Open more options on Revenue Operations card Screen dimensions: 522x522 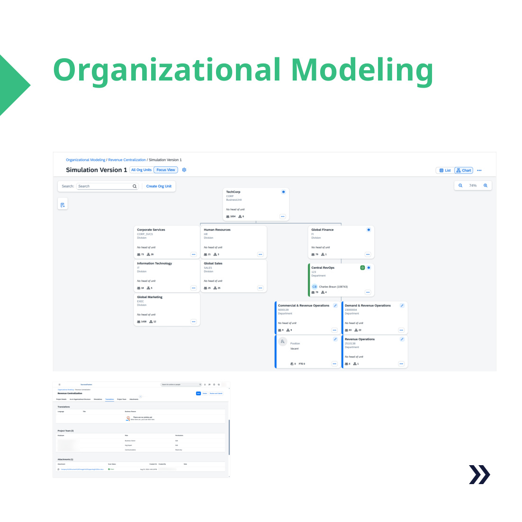tap(401, 364)
